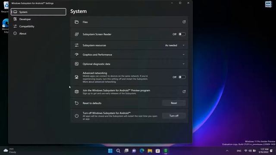Open Chat app on taskbar
Viewport: 276px width, 155px height.
134,151
